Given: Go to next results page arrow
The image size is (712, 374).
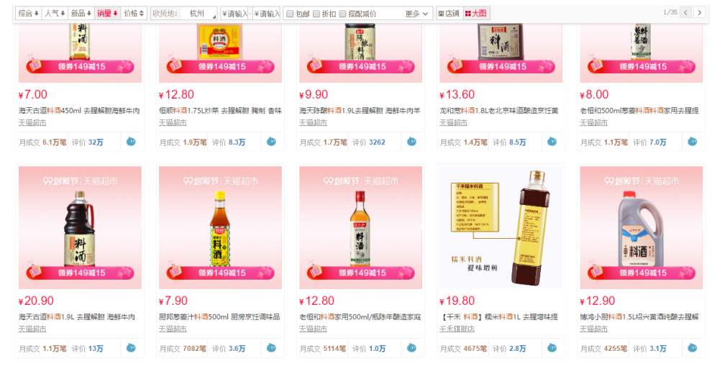Looking at the screenshot, I should pos(699,13).
